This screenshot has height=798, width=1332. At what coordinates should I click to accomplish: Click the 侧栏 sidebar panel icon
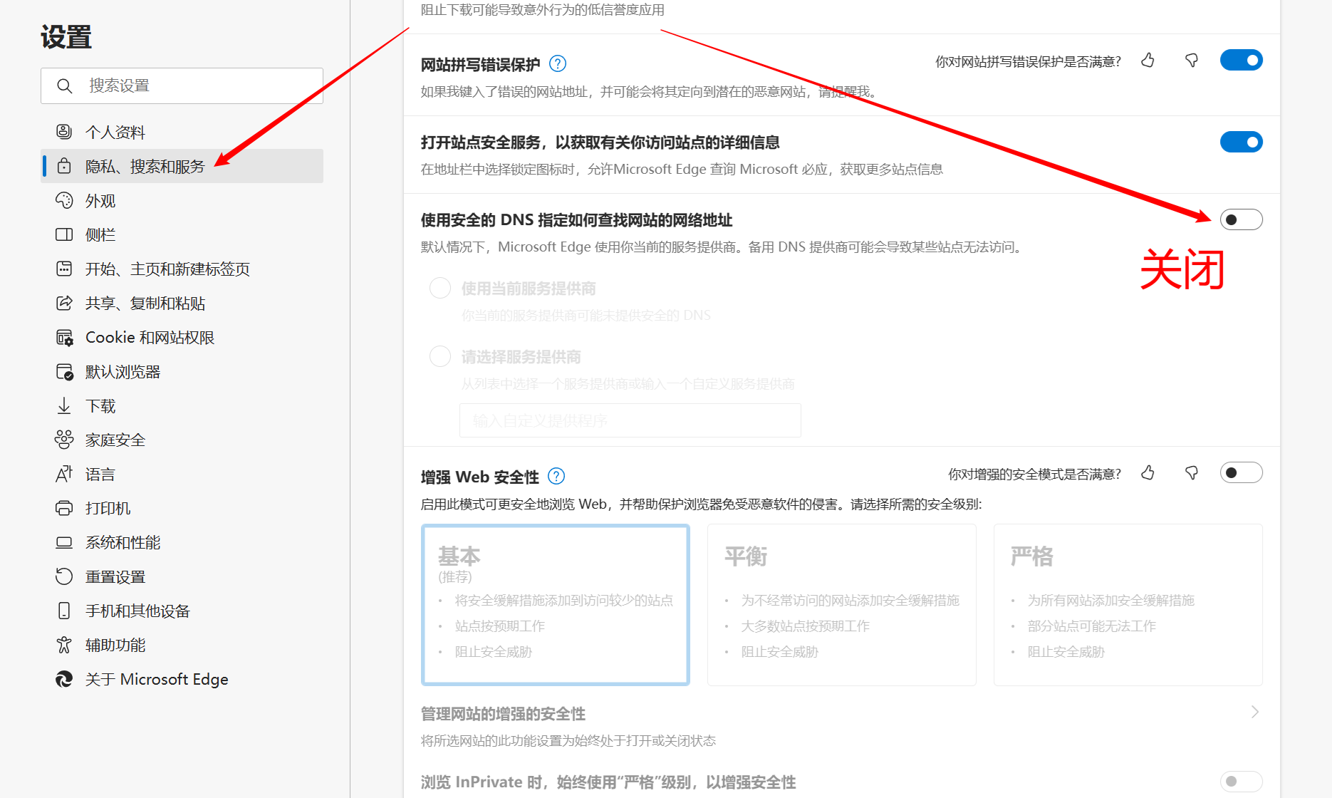(64, 234)
